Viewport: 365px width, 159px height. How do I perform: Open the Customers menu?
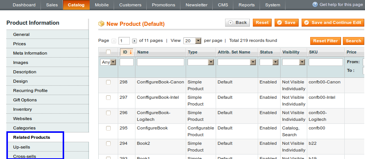(131, 5)
